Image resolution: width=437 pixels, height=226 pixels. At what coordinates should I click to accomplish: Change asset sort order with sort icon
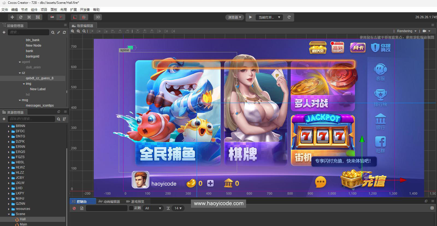(64, 119)
